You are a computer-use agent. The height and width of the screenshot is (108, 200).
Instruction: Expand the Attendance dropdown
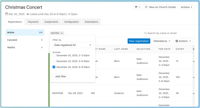click(x=162, y=41)
